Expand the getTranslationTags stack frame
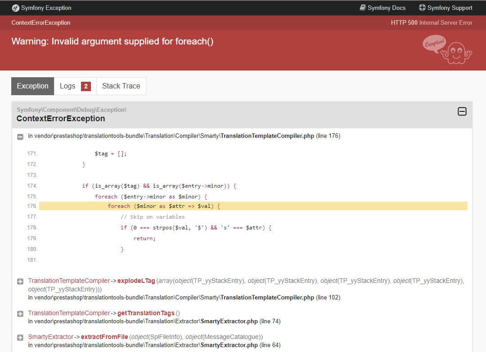This screenshot has height=352, width=486. [x=20, y=313]
